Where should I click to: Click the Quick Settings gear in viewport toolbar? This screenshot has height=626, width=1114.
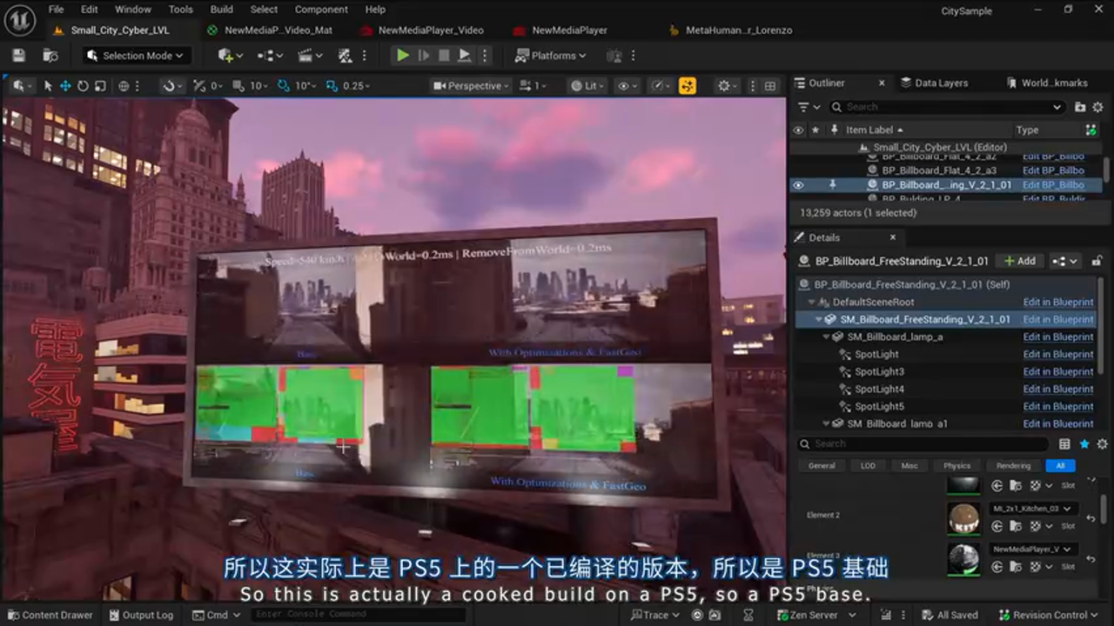(725, 85)
